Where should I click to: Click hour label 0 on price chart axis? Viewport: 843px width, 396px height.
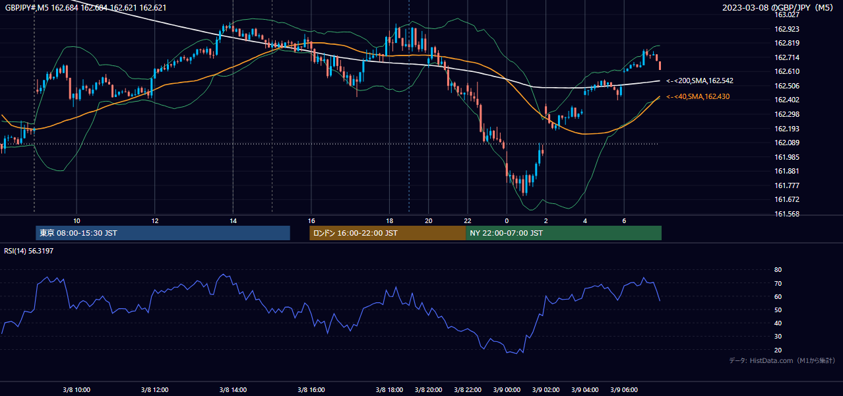pos(507,220)
